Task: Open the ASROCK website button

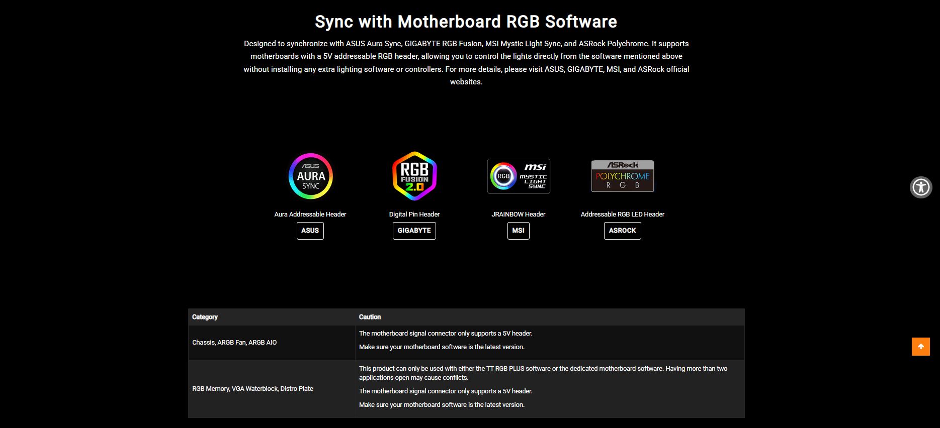Action: tap(623, 231)
